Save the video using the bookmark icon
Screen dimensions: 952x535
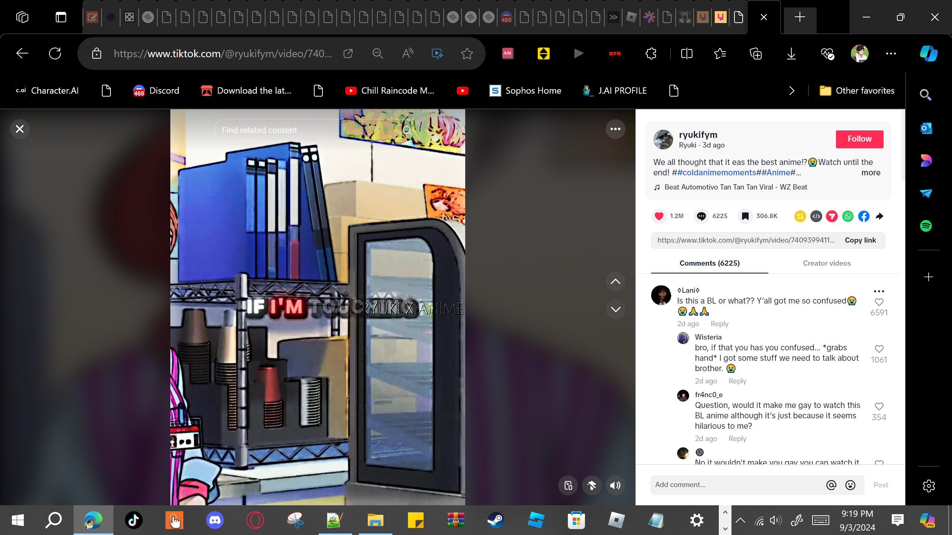pos(745,216)
